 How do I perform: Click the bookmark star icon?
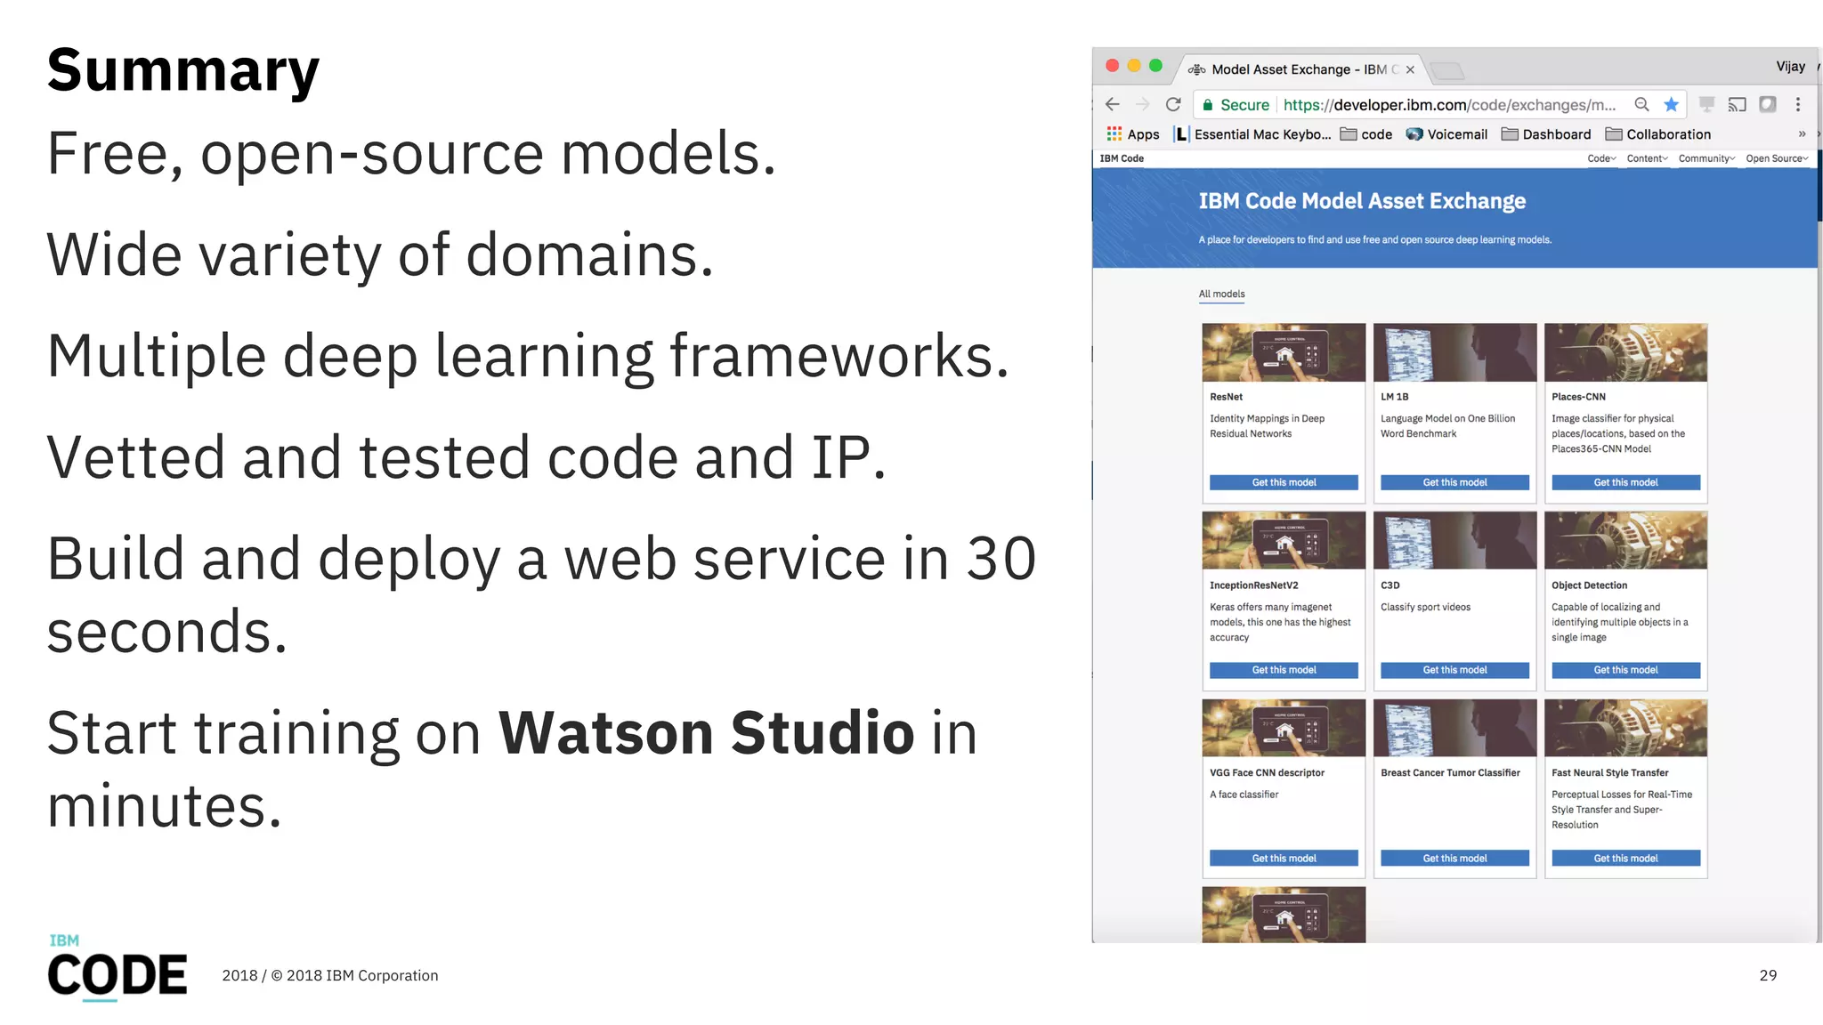point(1671,104)
